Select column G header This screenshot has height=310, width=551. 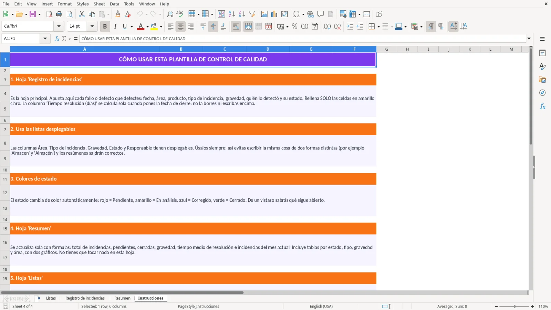click(387, 49)
